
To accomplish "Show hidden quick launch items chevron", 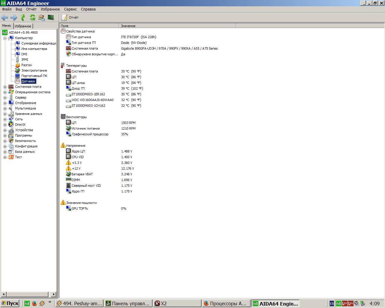I will coord(50,302).
